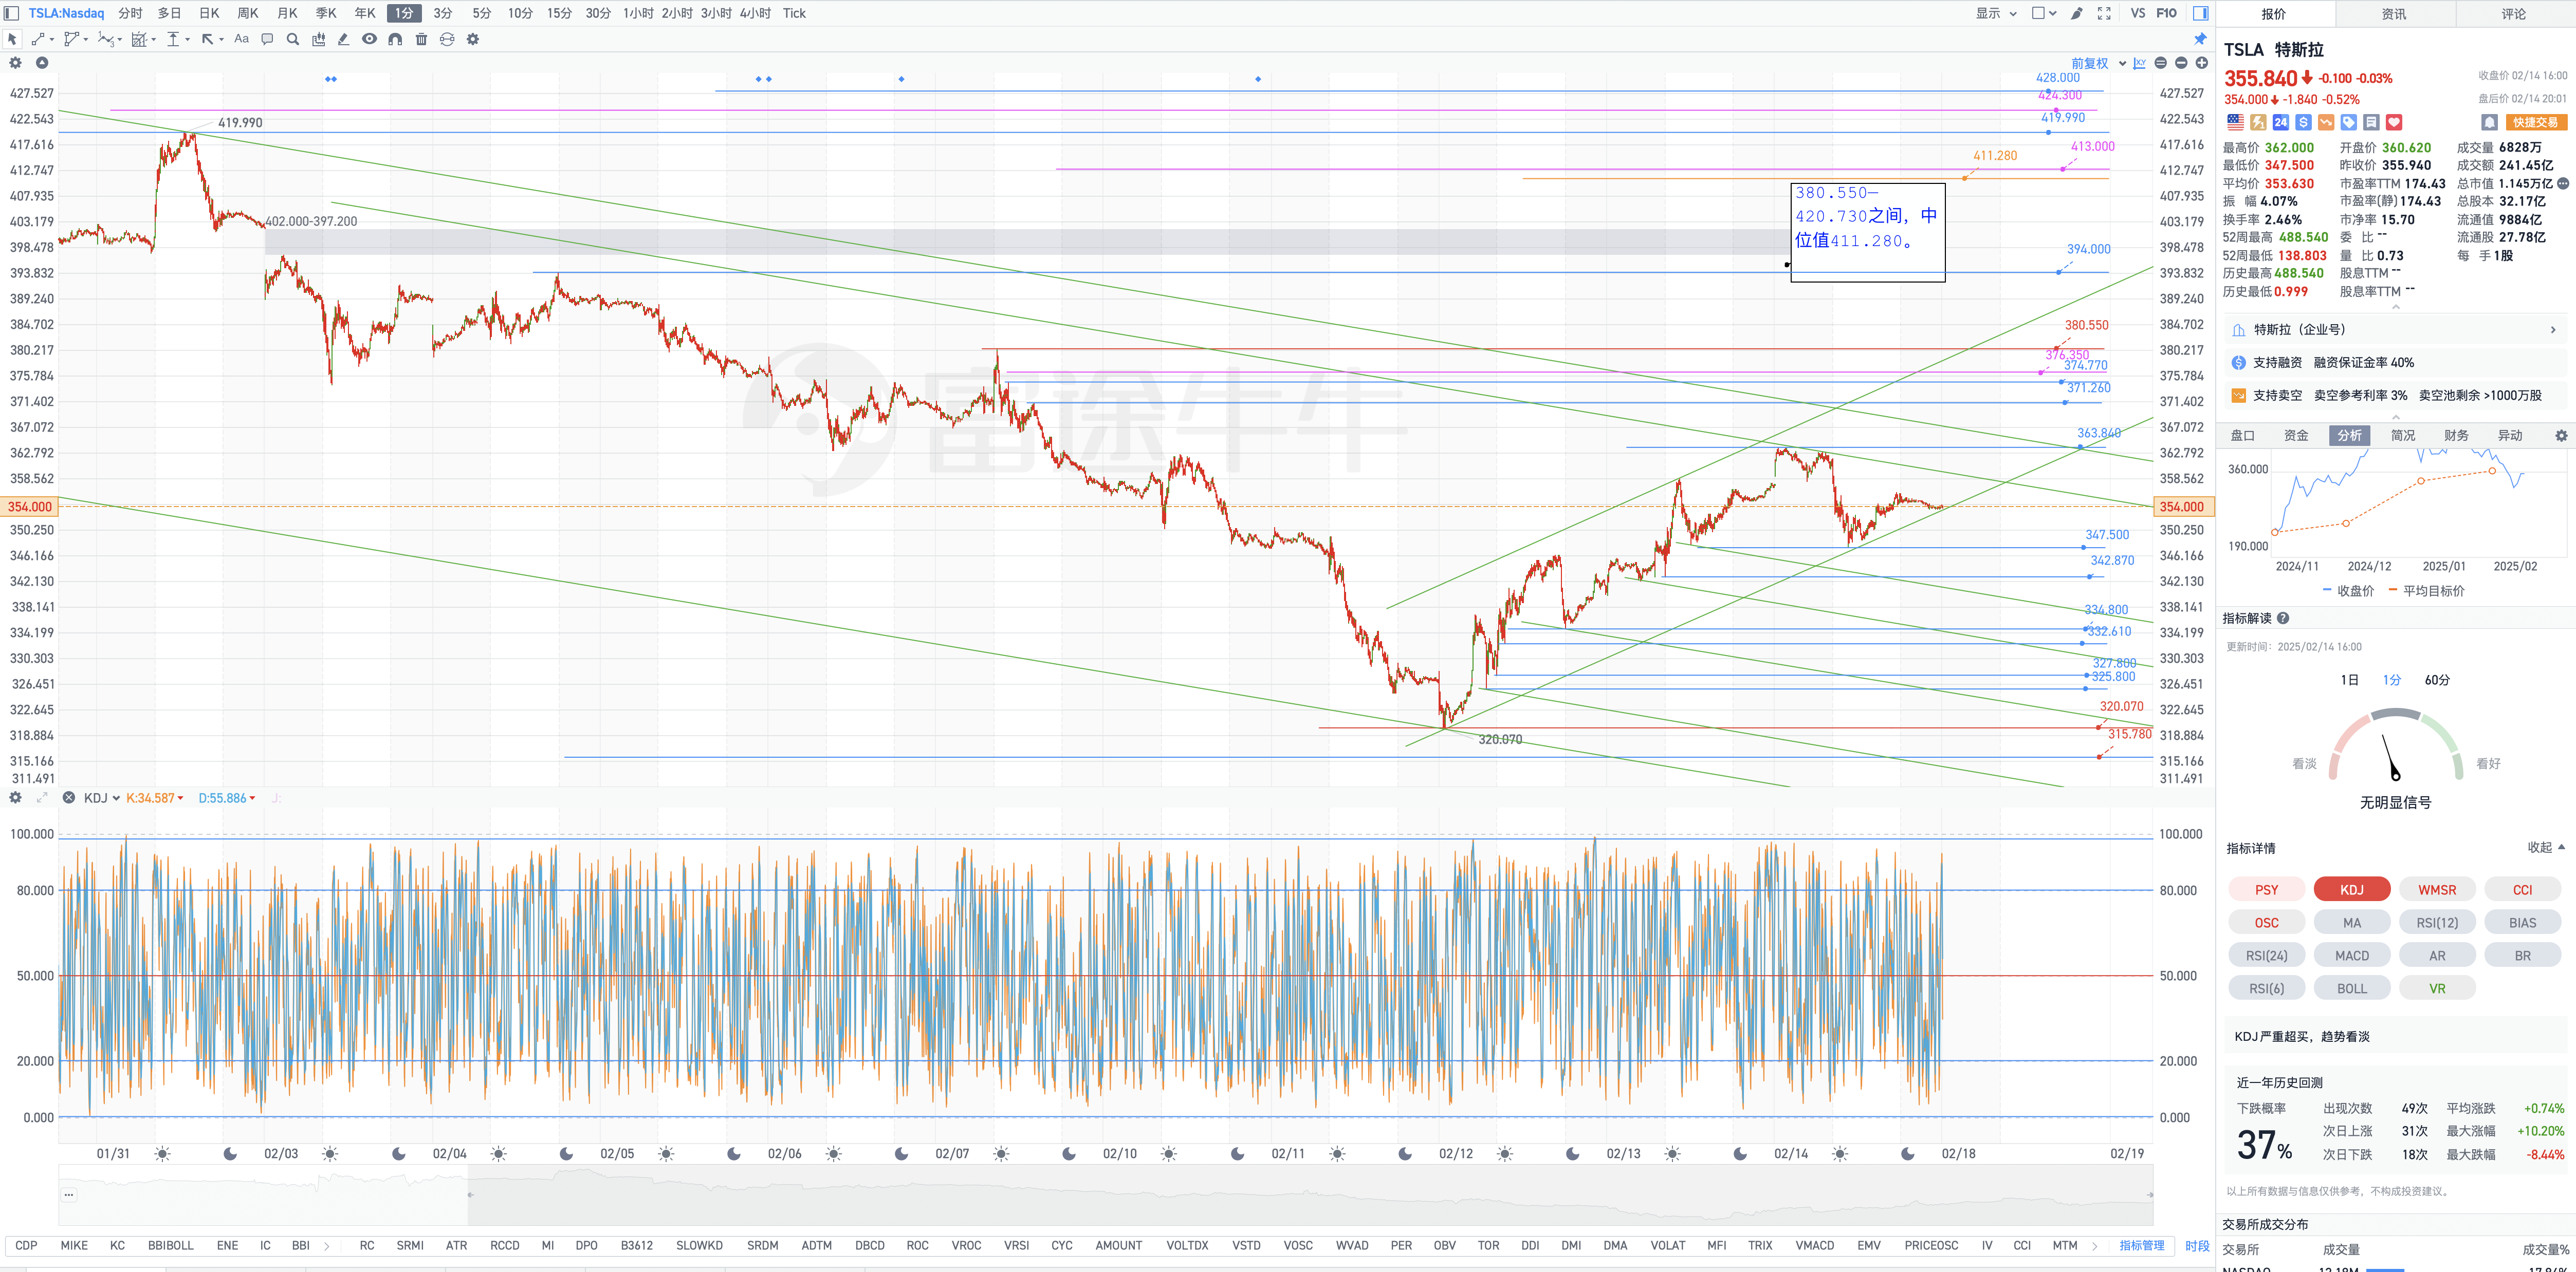Select the comment bubble annotation tool
Viewport: 2576px width, 1272px height.
(x=267, y=39)
